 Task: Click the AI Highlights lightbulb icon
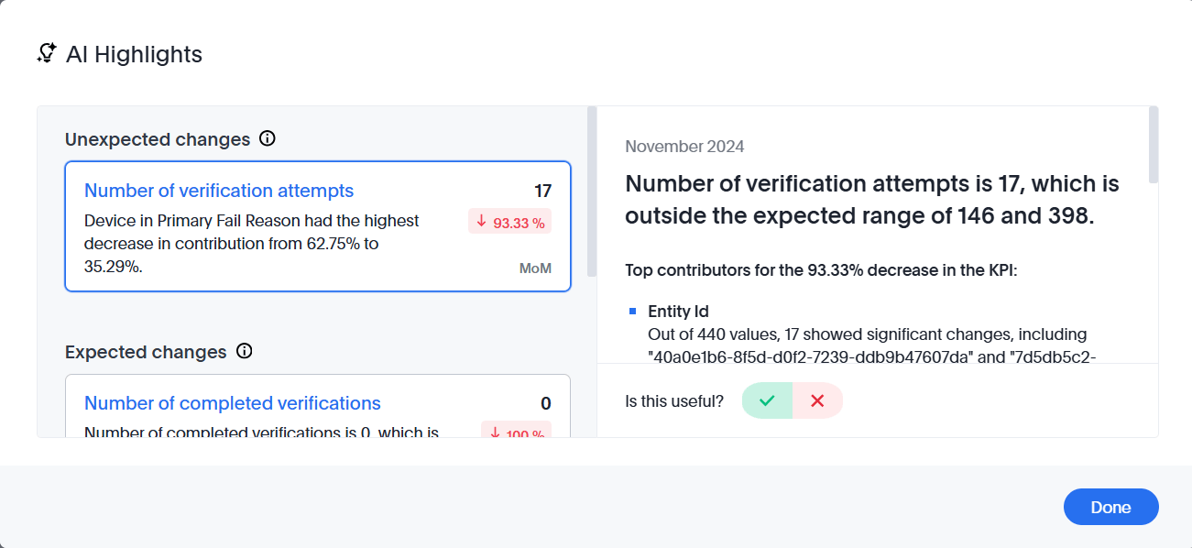coord(47,53)
